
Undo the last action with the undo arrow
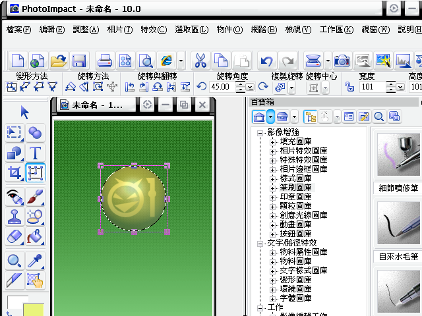tap(266, 61)
